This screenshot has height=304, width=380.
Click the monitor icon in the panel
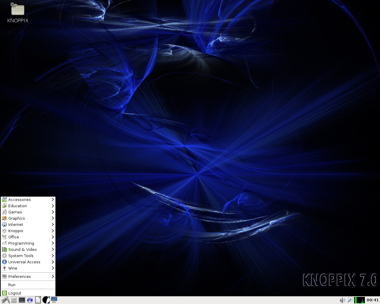[54, 300]
